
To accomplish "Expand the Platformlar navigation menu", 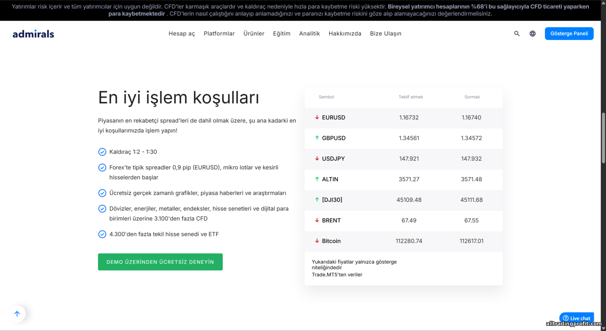I will coord(219,34).
